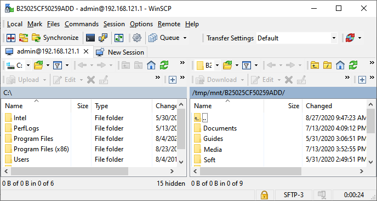
Task: Click the local panel filter icon
Action: point(58,65)
